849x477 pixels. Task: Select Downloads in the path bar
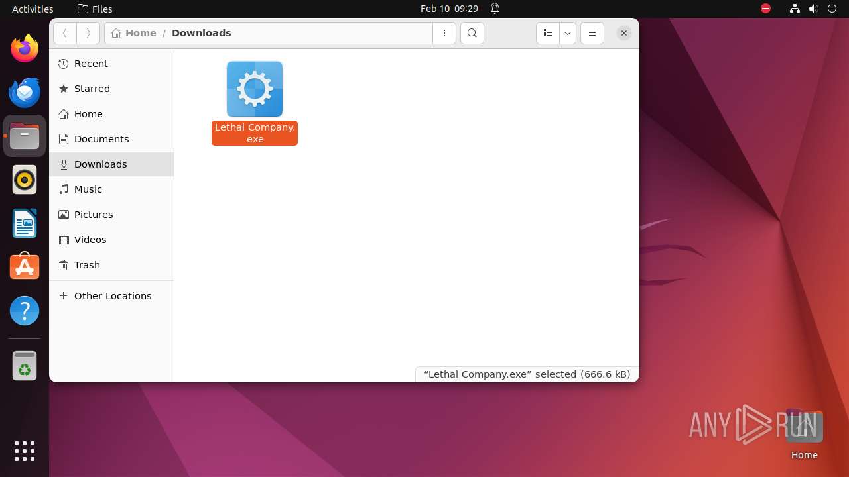click(202, 33)
